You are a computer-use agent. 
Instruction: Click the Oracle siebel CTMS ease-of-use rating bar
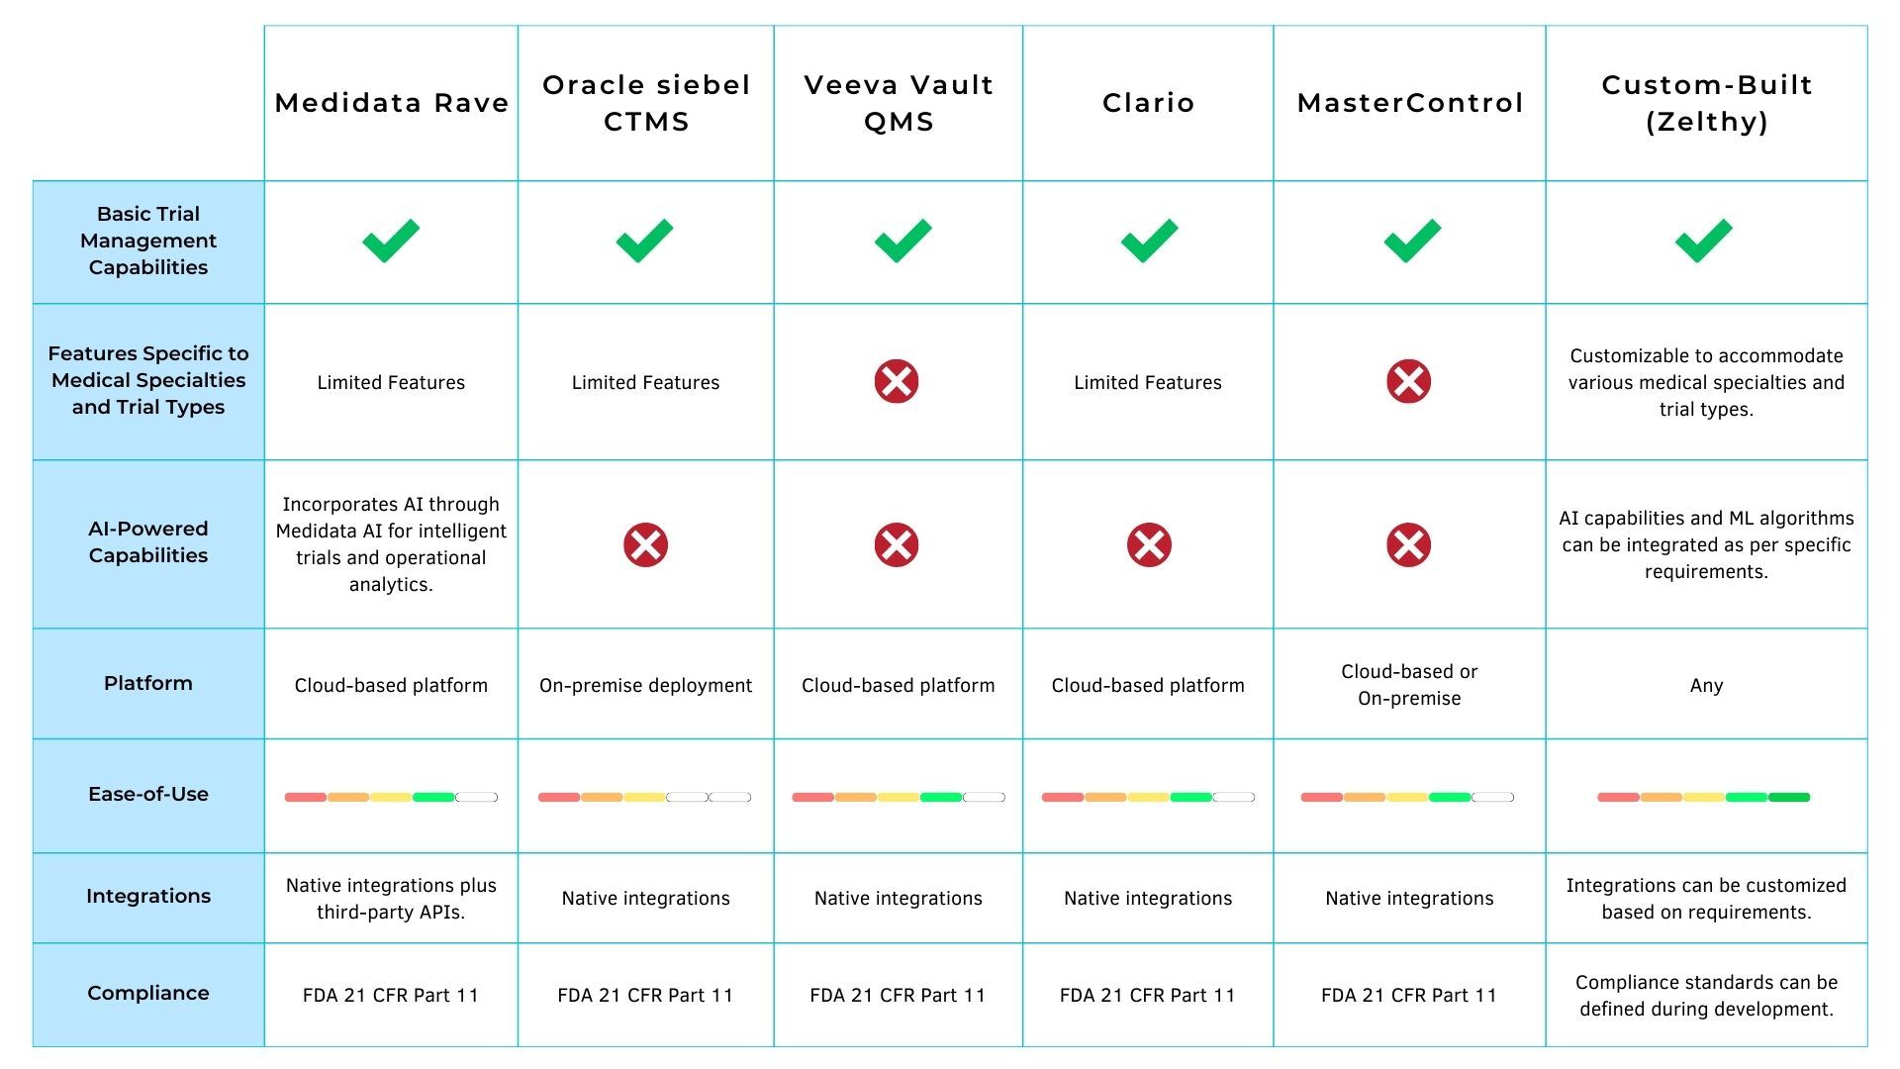(644, 797)
